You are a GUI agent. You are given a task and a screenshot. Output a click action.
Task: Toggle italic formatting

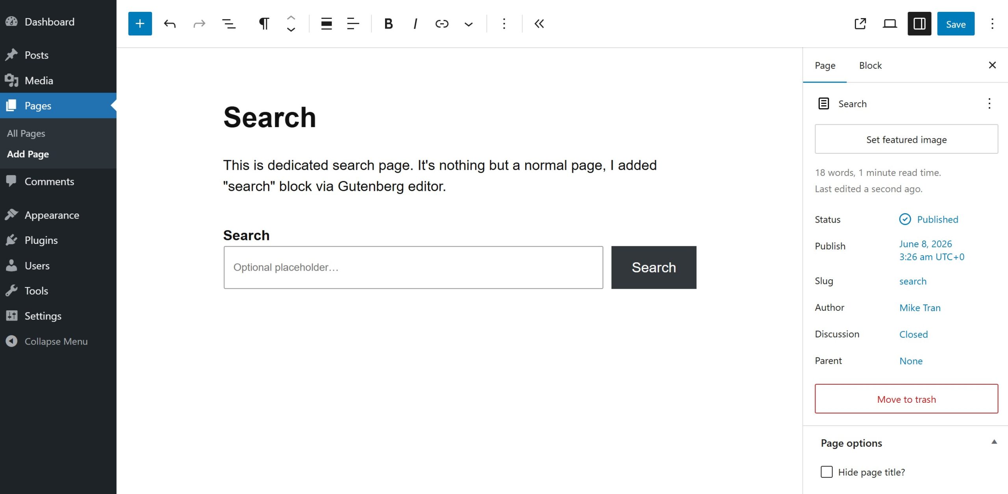(x=415, y=24)
